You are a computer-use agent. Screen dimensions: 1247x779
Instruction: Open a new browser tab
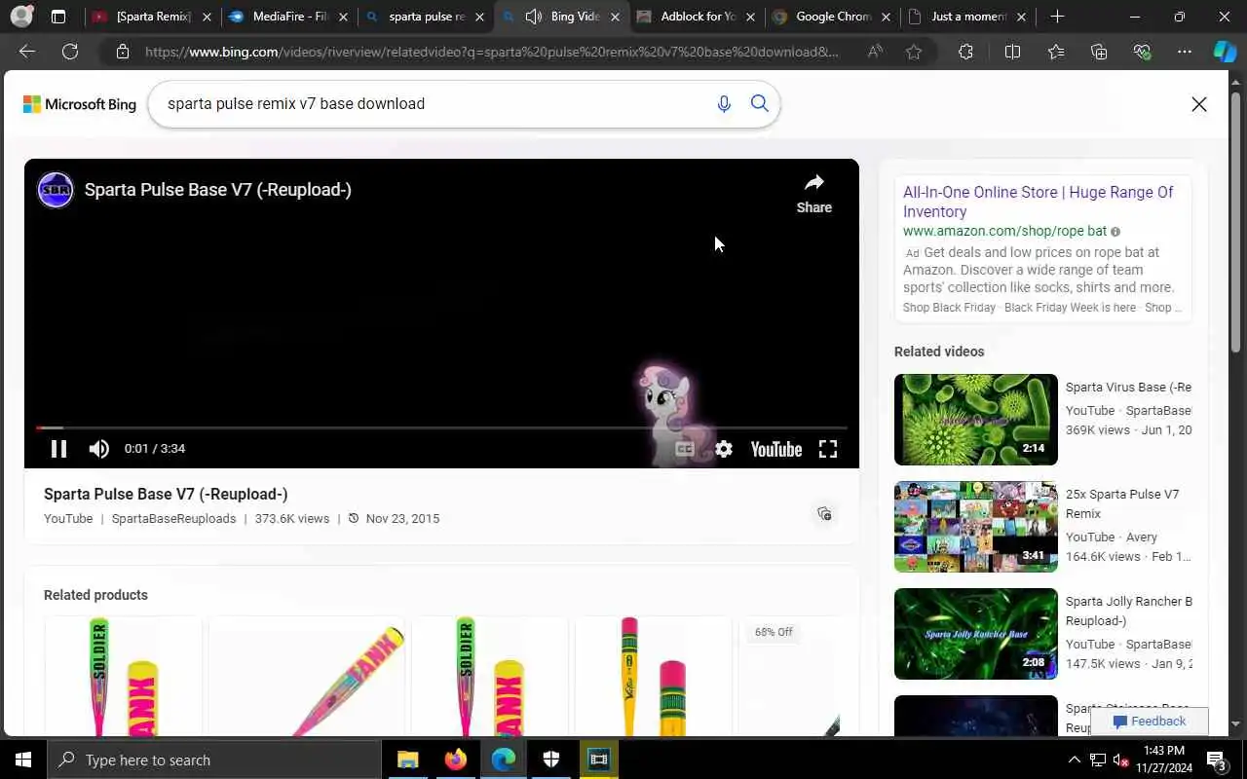tap(1057, 17)
